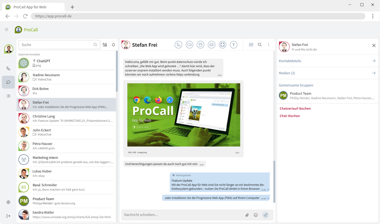The width and height of the screenshot is (380, 224).
Task: Open the pinned ChatGPT conversation
Action: coord(66,63)
